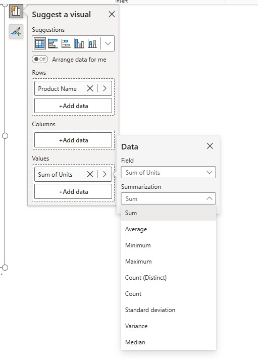Toggle Arrange data for me switch
Viewport: 258px width, 362px height.
tap(40, 60)
